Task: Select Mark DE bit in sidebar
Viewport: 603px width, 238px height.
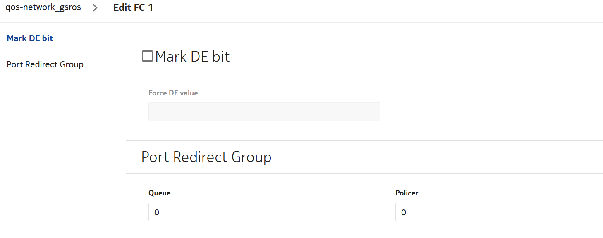Action: click(x=30, y=38)
